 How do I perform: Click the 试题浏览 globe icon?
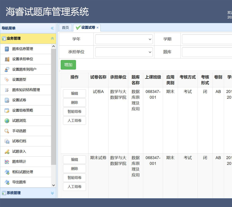pyautogui.click(x=7, y=121)
